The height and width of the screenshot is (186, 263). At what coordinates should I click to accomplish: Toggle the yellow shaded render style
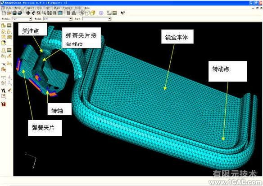click(x=93, y=13)
